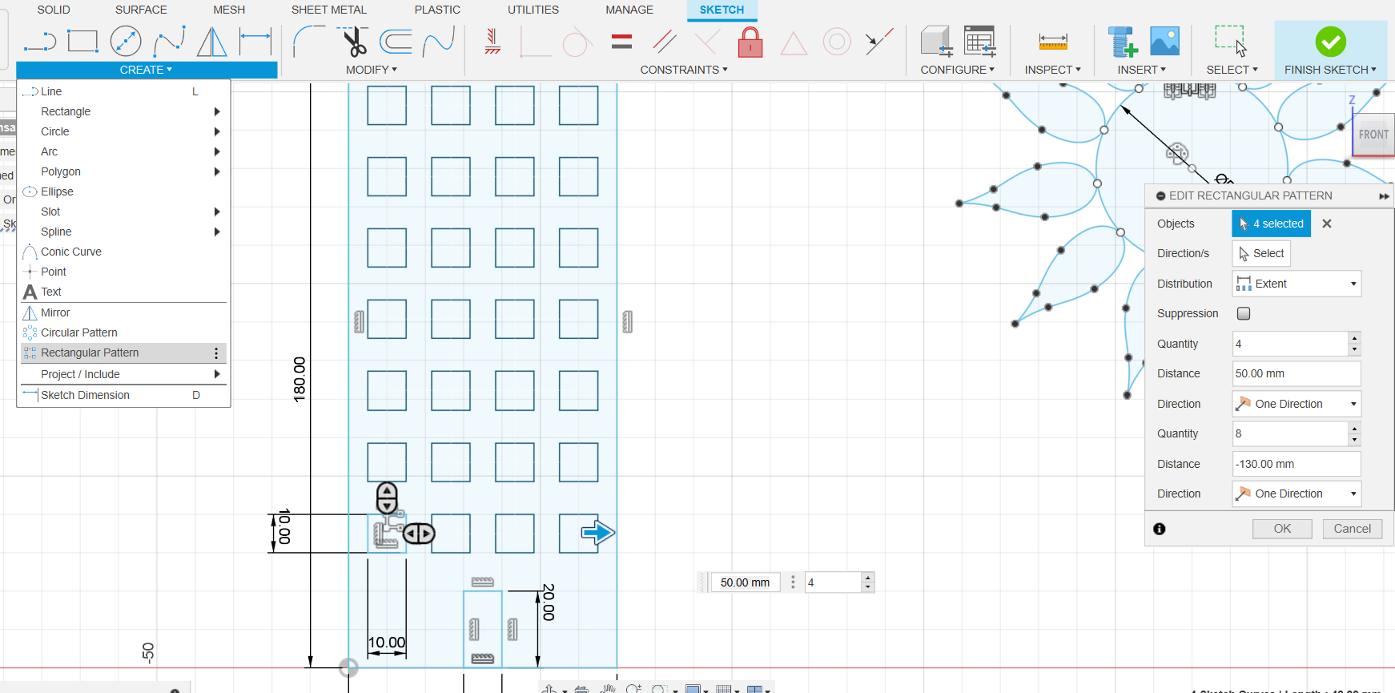Screen dimensions: 1395x693
Task: Click the Direction/s Select button
Action: [x=1261, y=253]
